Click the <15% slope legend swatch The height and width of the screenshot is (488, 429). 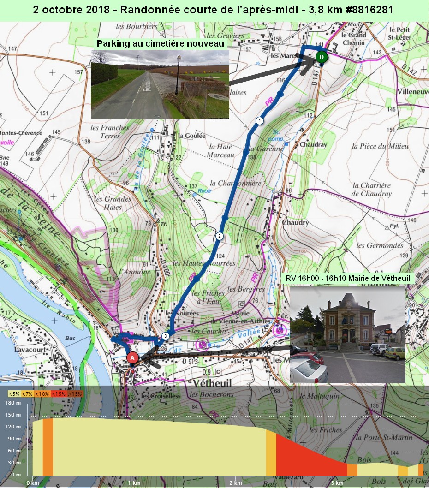[x=59, y=394]
